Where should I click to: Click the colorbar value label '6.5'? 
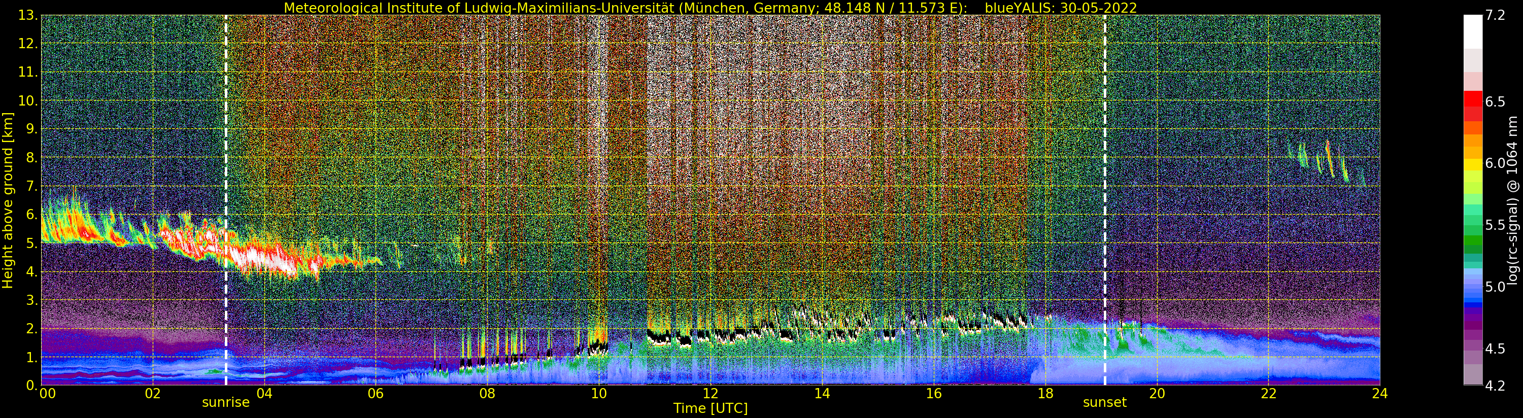coord(1495,101)
